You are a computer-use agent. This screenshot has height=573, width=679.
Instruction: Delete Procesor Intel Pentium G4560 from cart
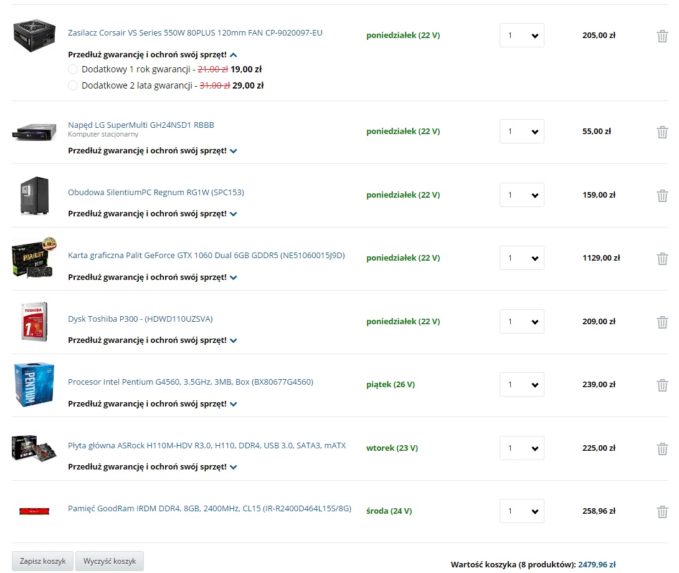662,385
